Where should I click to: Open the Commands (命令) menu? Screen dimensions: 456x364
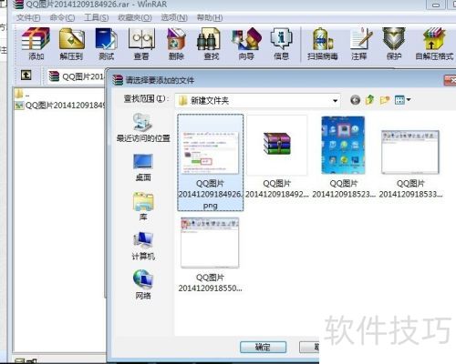pyautogui.click(x=62, y=17)
